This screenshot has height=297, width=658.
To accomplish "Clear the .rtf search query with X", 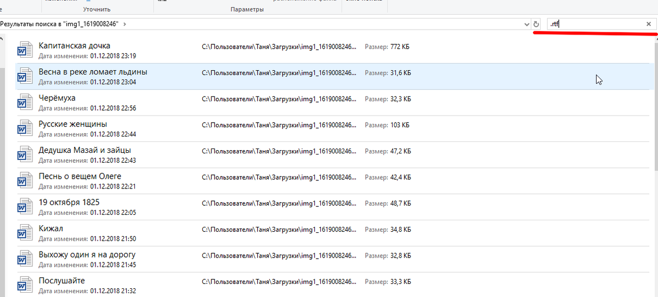I will point(648,24).
